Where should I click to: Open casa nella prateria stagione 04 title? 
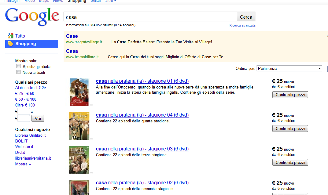pos(142,115)
